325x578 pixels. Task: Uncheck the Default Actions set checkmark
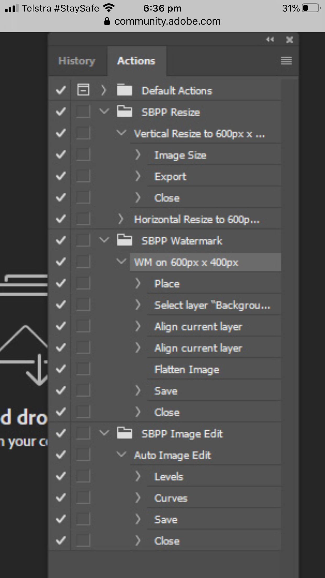61,90
